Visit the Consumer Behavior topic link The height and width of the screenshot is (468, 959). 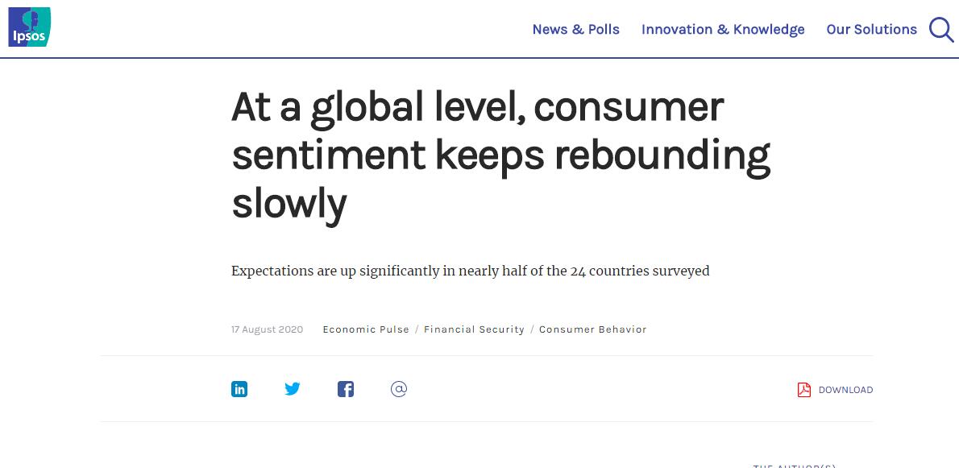click(592, 329)
